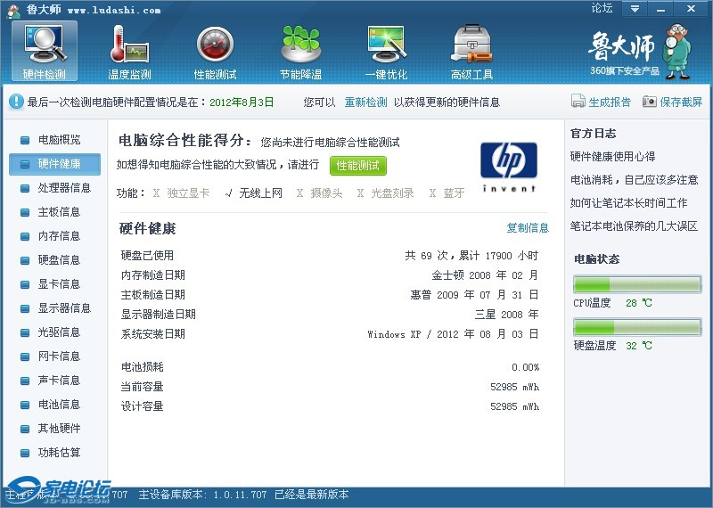Image resolution: width=713 pixels, height=508 pixels.
Task: Click the 独立显卡 feature label
Action: 188,193
